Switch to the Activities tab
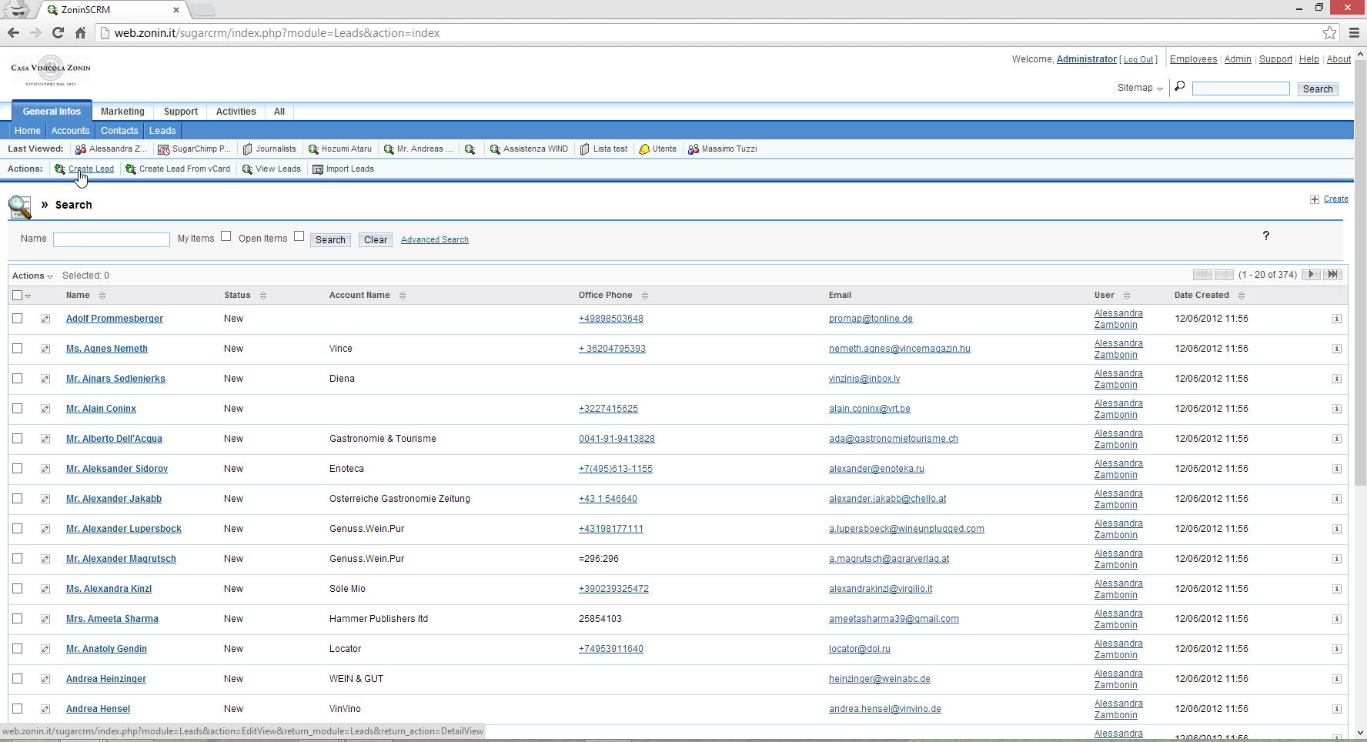Viewport: 1367px width, 742px height. [236, 112]
